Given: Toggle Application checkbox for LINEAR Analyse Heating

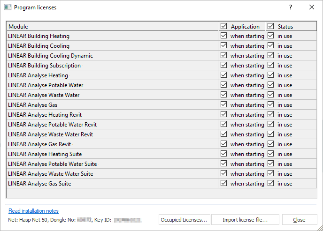Looking at the screenshot, I should pyautogui.click(x=224, y=75).
